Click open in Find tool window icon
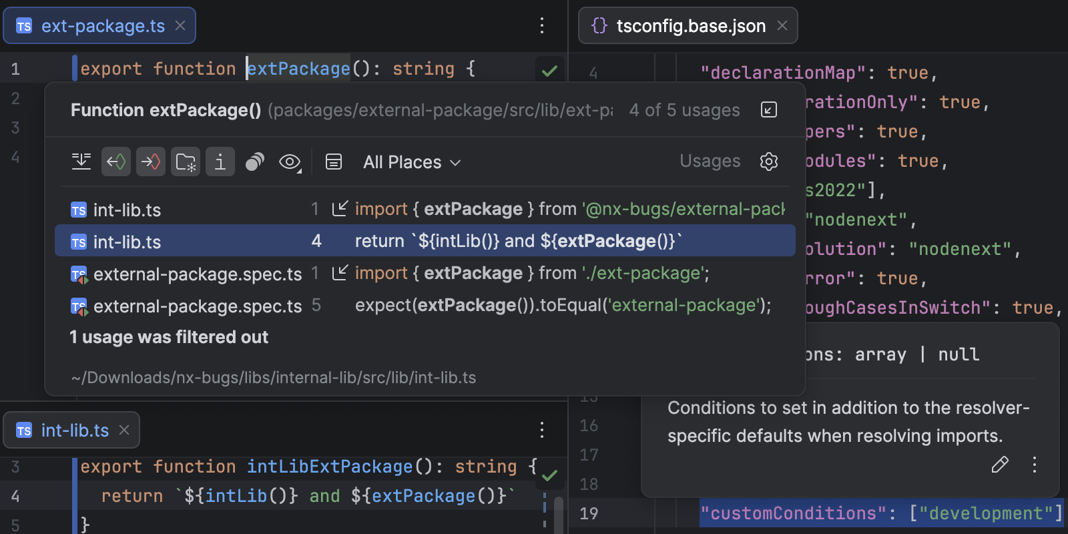The width and height of the screenshot is (1068, 534). [769, 110]
